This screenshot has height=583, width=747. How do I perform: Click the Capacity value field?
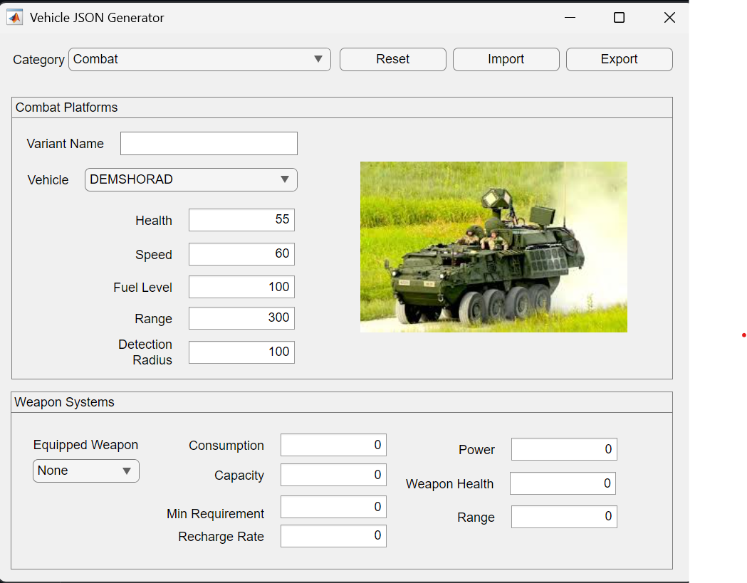(333, 475)
